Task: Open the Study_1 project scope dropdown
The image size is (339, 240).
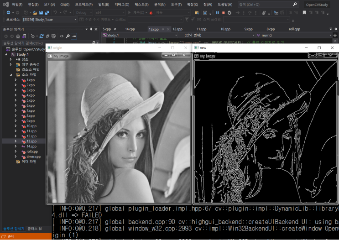Action: (140, 35)
